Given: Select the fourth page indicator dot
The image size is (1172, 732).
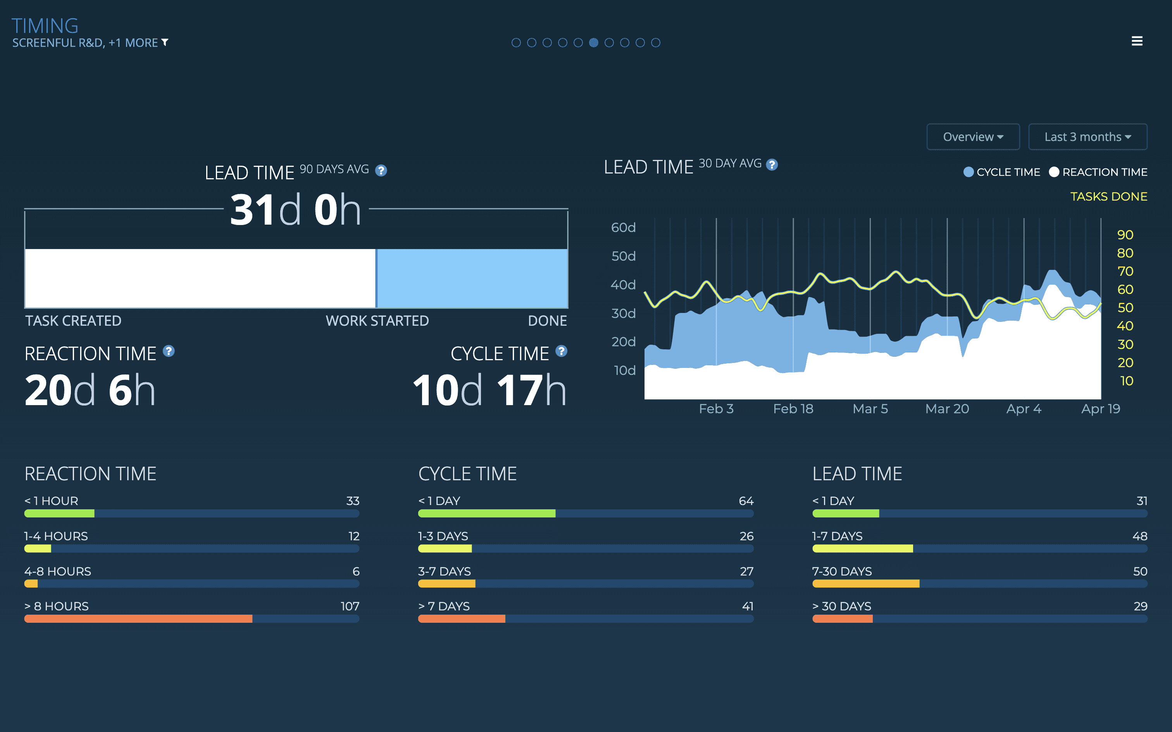Looking at the screenshot, I should [563, 43].
